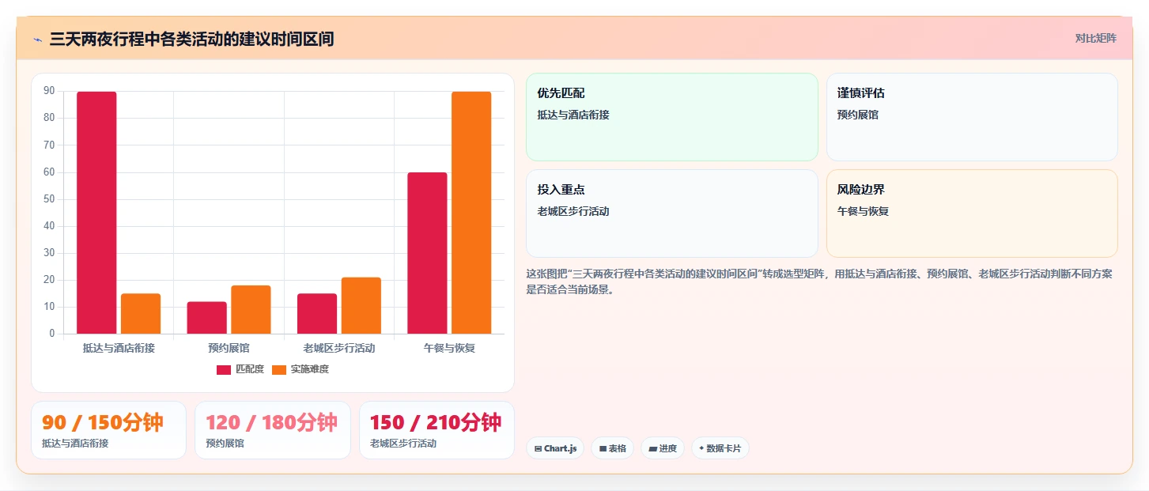Click the 表格 tag chip
The width and height of the screenshot is (1149, 491).
[613, 448]
